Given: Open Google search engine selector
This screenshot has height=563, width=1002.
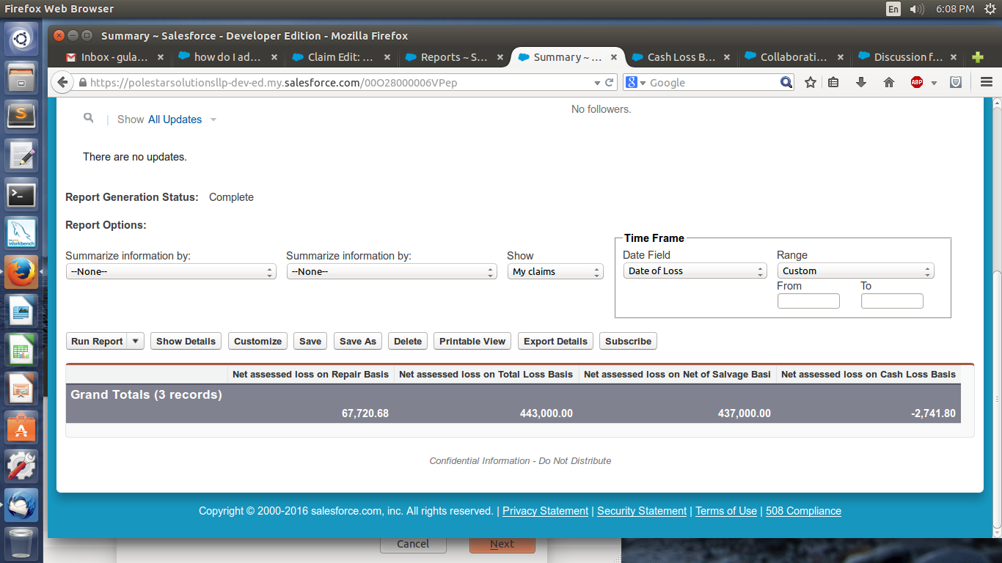Looking at the screenshot, I should pyautogui.click(x=635, y=83).
